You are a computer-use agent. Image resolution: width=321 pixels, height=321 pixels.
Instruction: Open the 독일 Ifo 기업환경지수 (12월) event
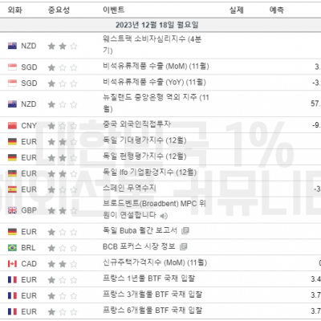click(149, 173)
